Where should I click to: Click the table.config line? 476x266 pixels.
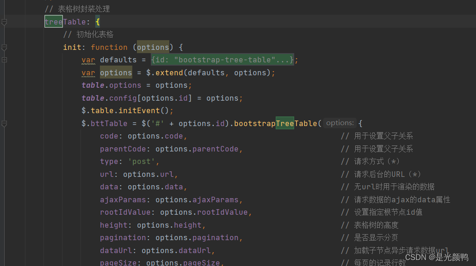162,98
